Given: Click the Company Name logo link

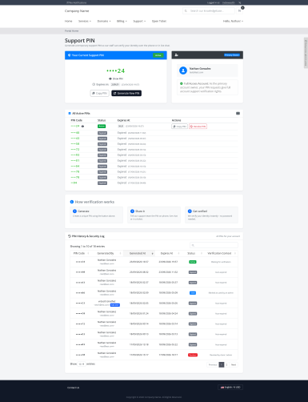Looking at the screenshot, I should click(77, 11).
